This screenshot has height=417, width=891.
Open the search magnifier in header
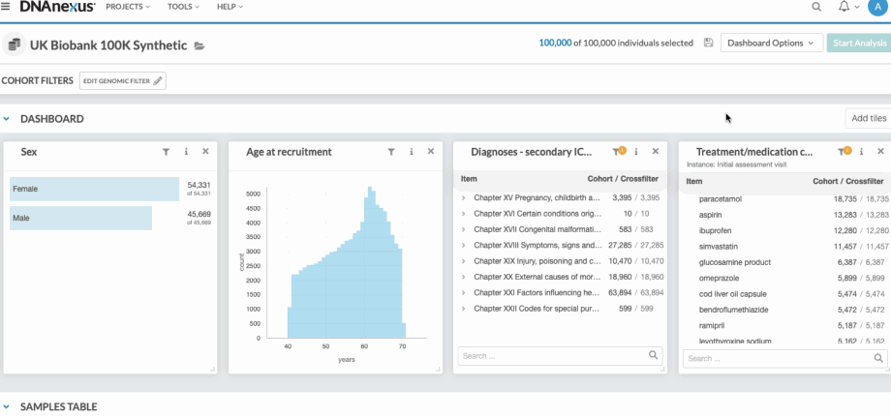(816, 7)
